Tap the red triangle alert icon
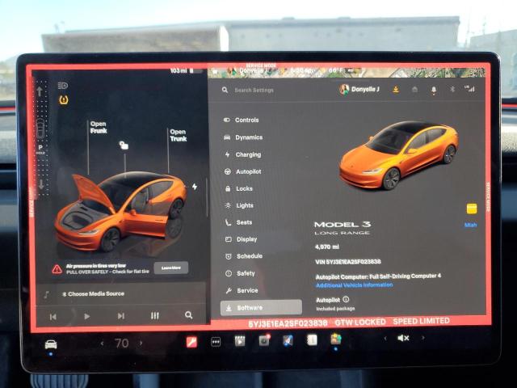 tap(57, 269)
